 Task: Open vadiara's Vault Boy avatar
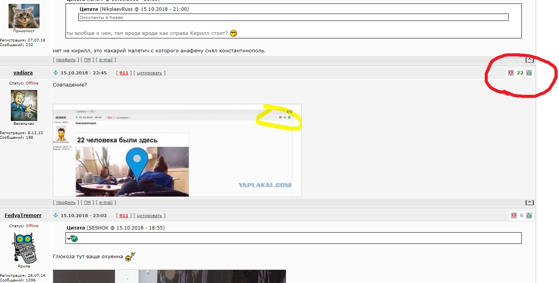click(24, 105)
